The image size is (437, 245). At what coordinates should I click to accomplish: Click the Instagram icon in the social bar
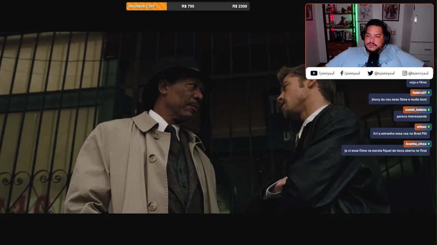click(x=405, y=73)
